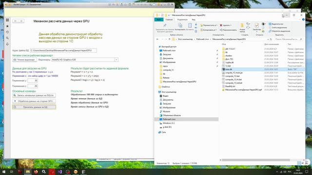Select the shaders folder

(x=229, y=56)
